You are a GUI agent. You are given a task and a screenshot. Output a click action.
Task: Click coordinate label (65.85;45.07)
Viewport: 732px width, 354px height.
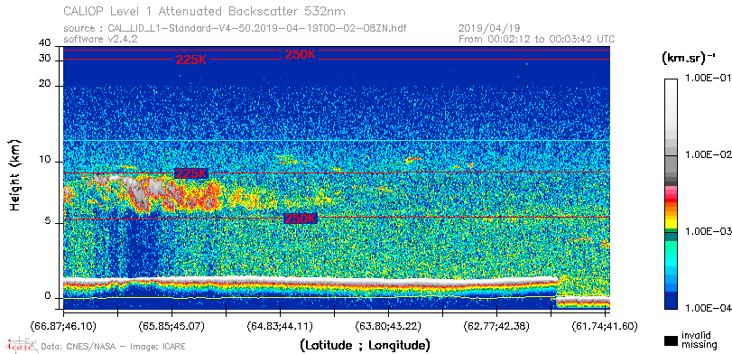pos(172,326)
